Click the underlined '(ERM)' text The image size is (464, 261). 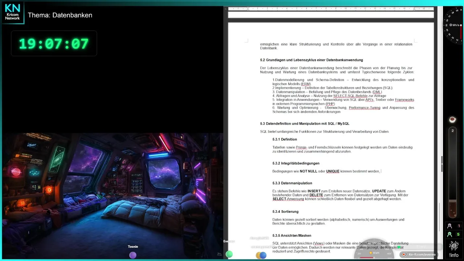click(x=306, y=84)
